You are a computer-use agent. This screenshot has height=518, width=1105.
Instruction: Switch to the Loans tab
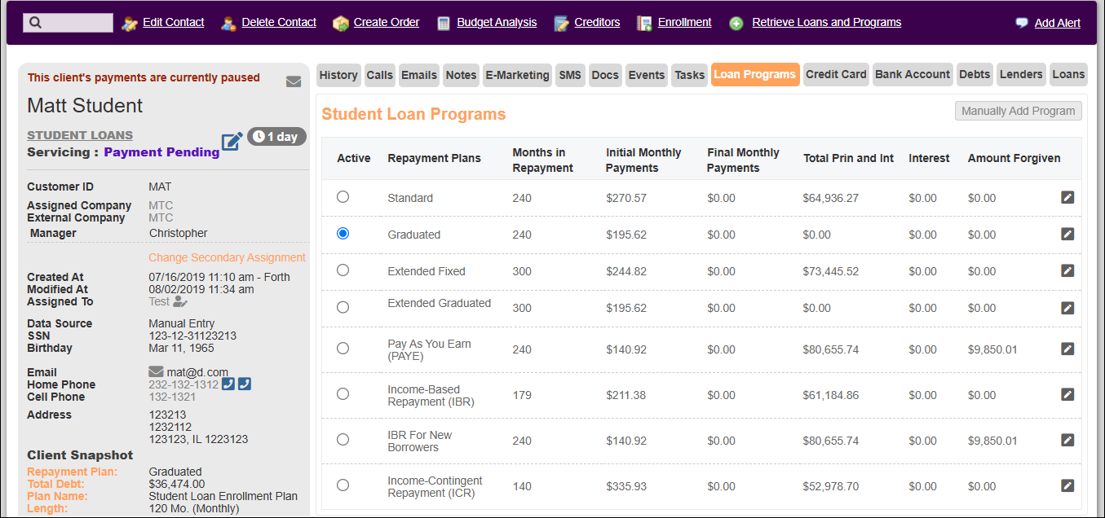tap(1068, 74)
